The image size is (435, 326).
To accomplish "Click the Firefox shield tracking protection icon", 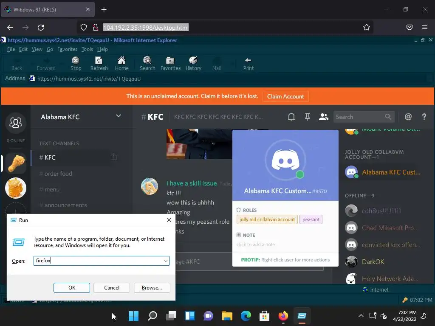I will tap(84, 27).
